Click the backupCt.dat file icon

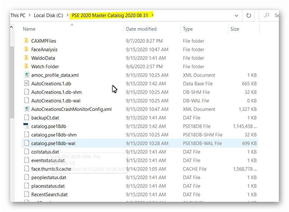(x=27, y=118)
